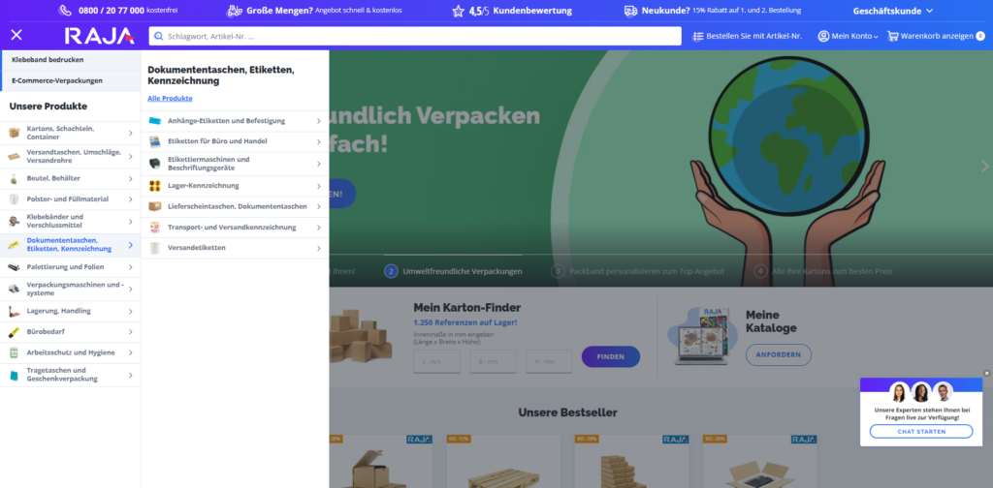The image size is (993, 488).
Task: Open Lieferscheintaschen, Dokumententaschen subcategory
Action: (x=235, y=206)
